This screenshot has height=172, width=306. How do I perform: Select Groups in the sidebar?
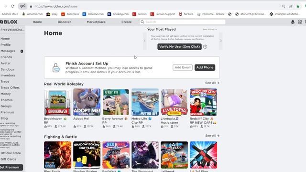click(x=6, y=106)
